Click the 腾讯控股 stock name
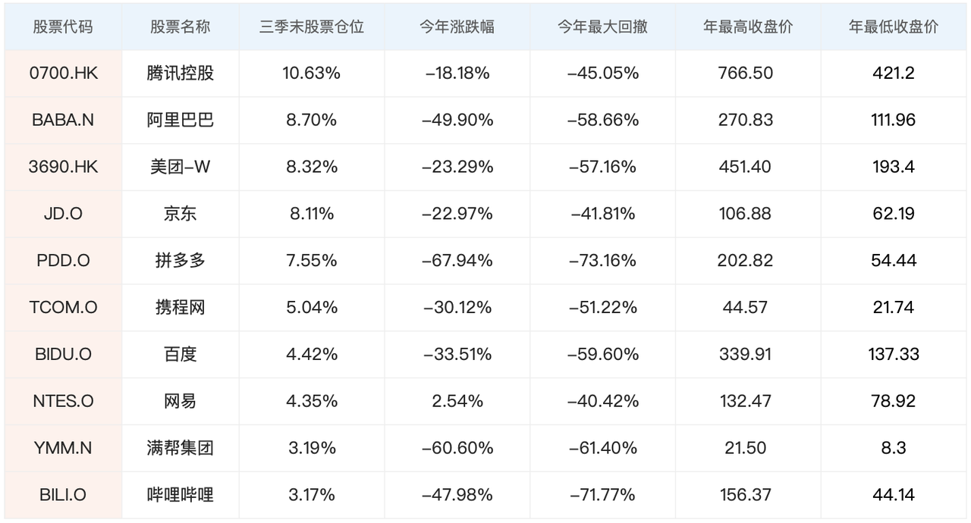 181,74
